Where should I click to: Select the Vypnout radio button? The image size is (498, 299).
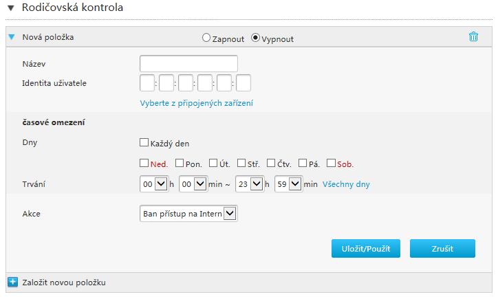coord(255,38)
